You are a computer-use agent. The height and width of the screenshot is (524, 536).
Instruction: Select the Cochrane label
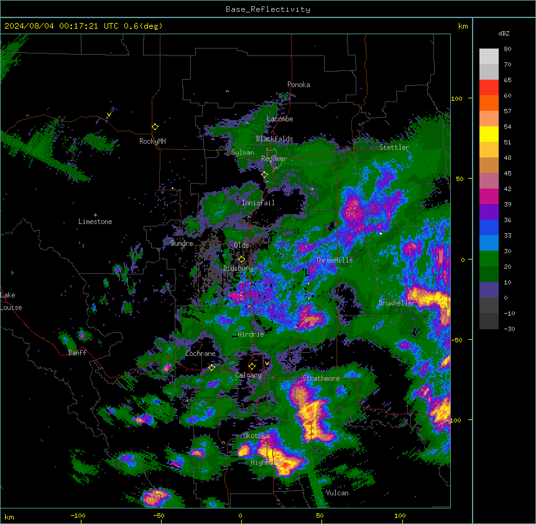[200, 353]
